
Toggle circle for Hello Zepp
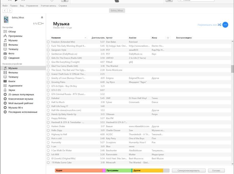pos(48,130)
